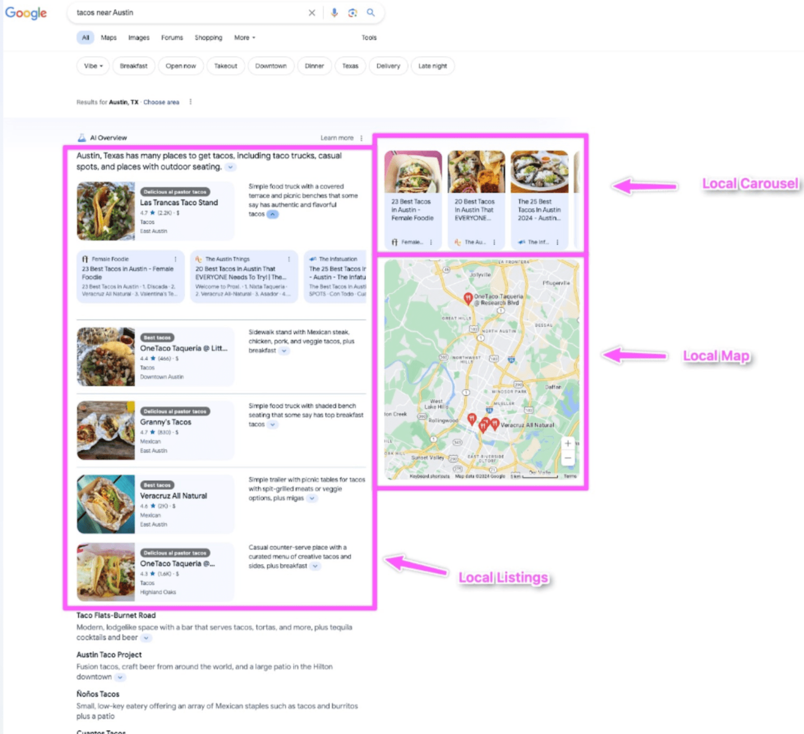Expand Veracruz All Natural description chevron
The image size is (804, 734).
[x=312, y=498]
